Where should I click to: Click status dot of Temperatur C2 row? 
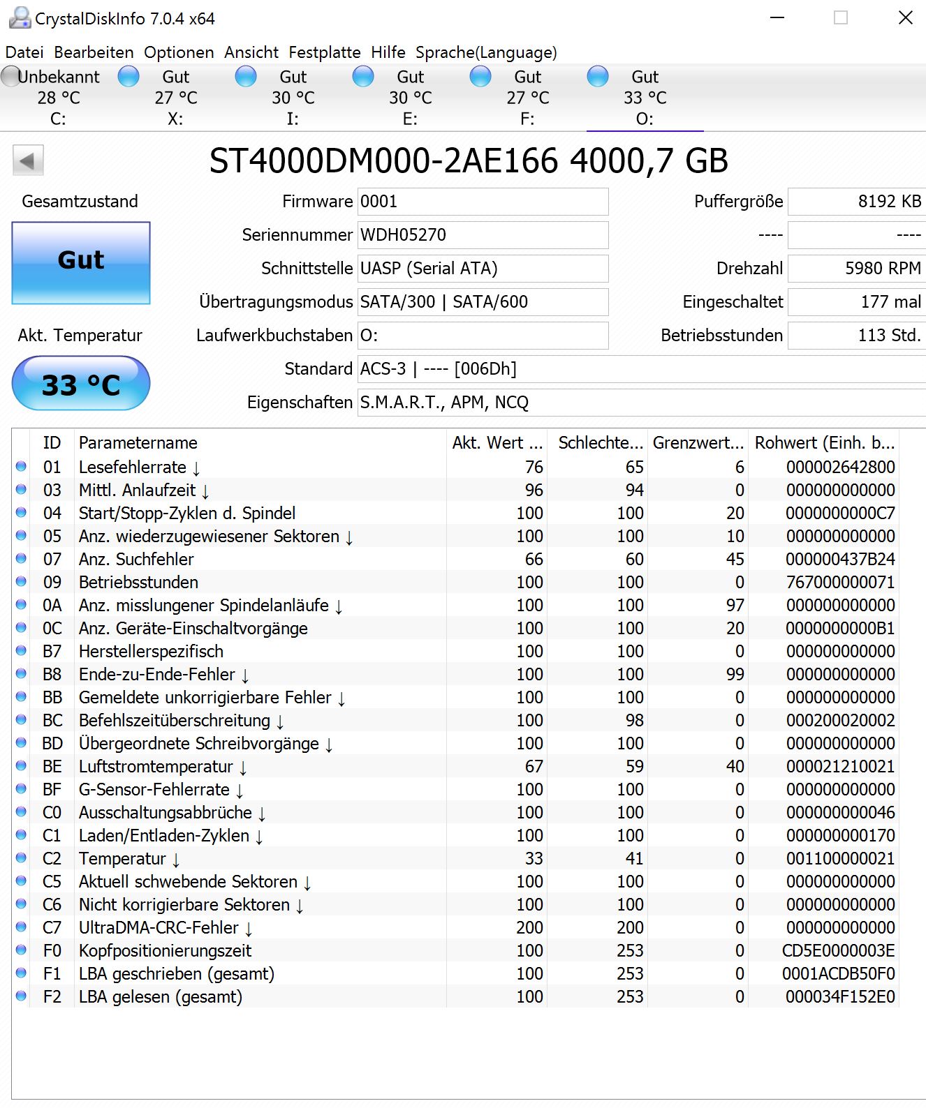(x=21, y=858)
